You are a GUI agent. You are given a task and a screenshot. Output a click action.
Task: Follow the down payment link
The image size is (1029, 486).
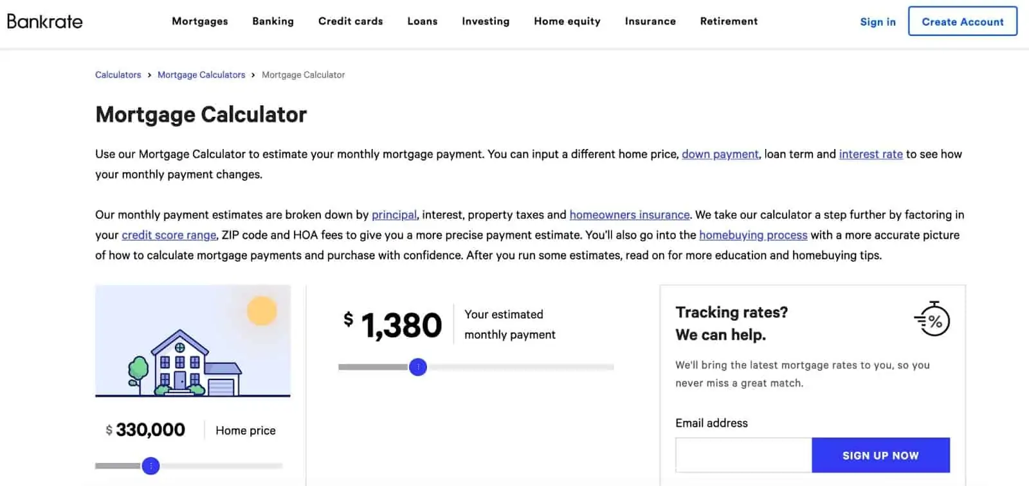[720, 154]
